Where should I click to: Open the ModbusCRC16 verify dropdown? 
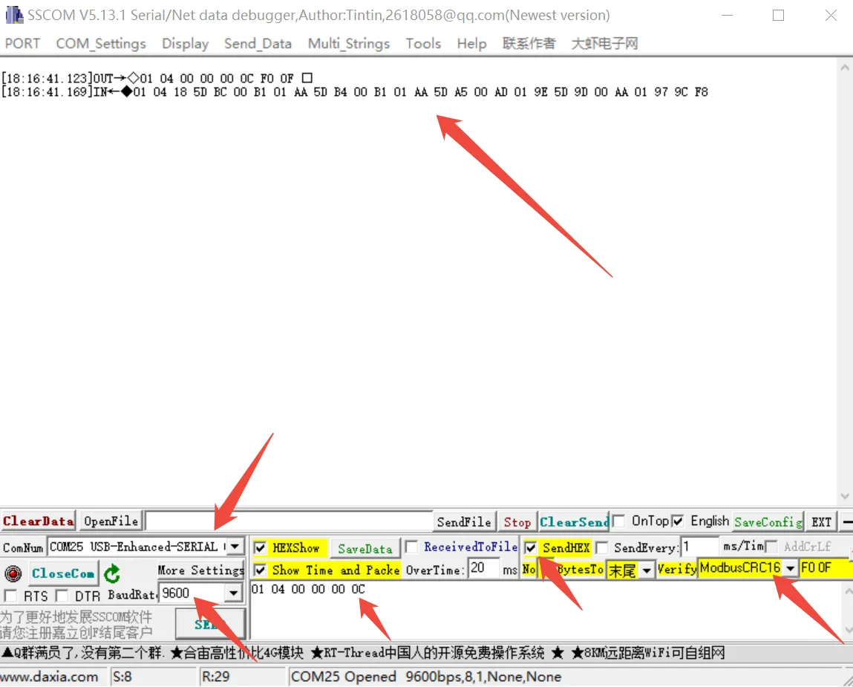790,569
